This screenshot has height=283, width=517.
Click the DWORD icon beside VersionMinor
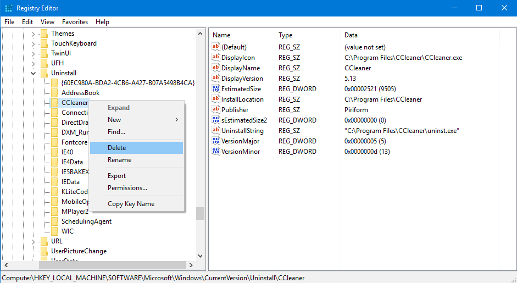[x=215, y=152]
